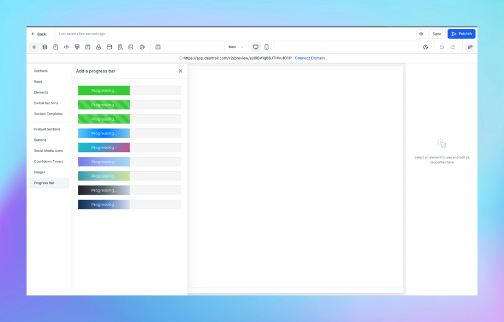Choose the purple-to-light-blue progress bar
Screen dimensions: 504x322
(129, 162)
